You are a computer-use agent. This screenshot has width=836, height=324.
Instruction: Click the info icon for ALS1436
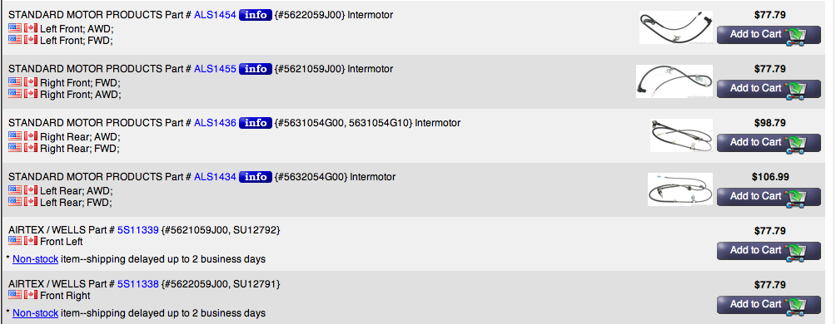pos(256,123)
